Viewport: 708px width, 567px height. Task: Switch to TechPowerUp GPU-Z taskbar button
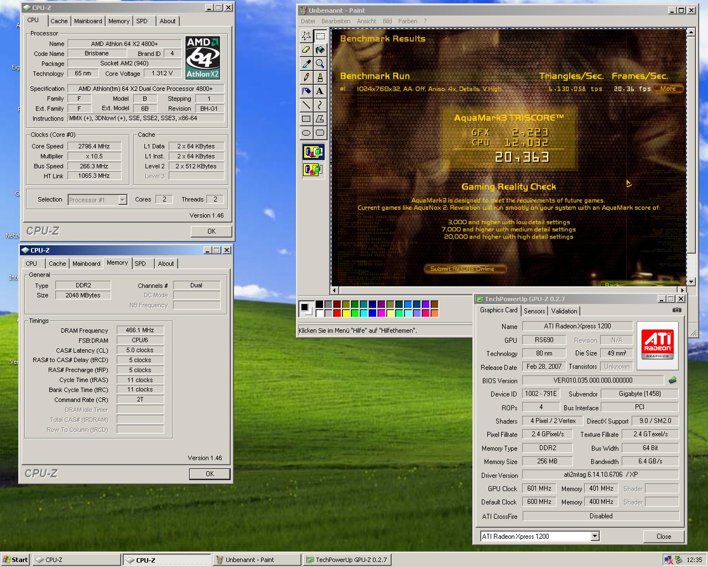click(x=347, y=560)
